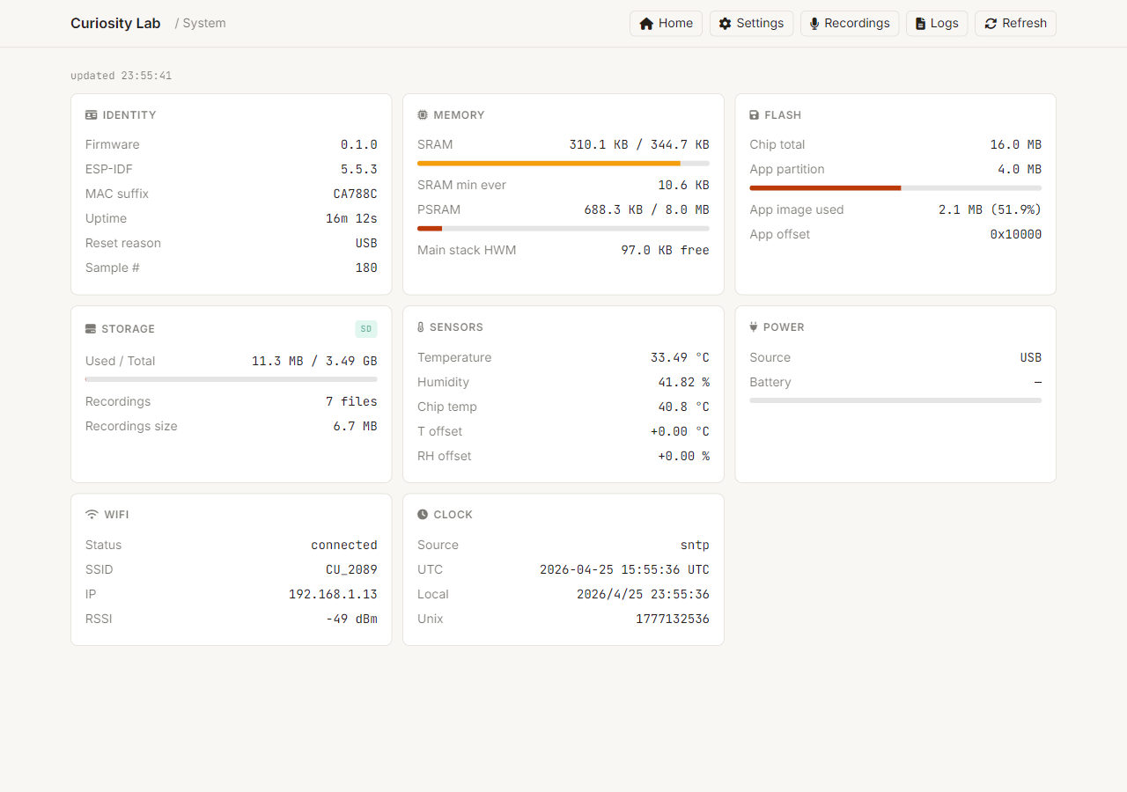Click the chip icon beside Memory heading

(x=423, y=115)
